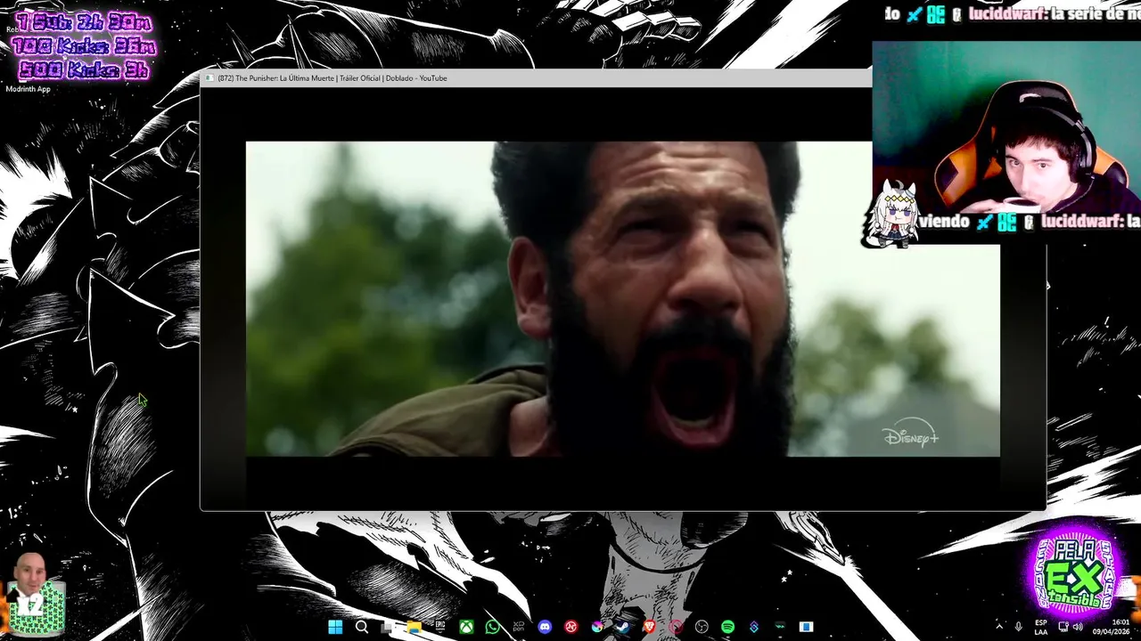Click the microphone tray icon
Image resolution: width=1141 pixels, height=641 pixels.
pyautogui.click(x=1018, y=627)
